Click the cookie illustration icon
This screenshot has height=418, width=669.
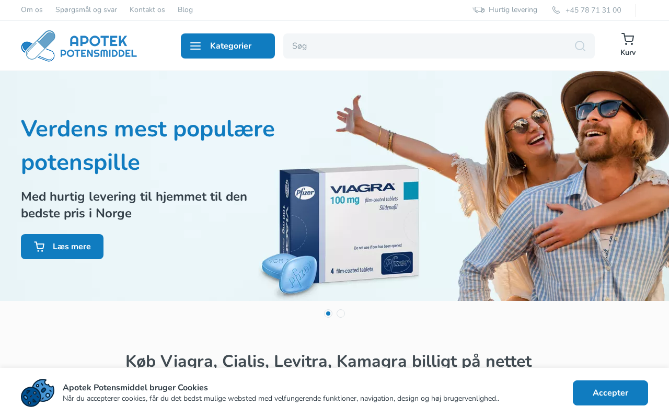38,393
